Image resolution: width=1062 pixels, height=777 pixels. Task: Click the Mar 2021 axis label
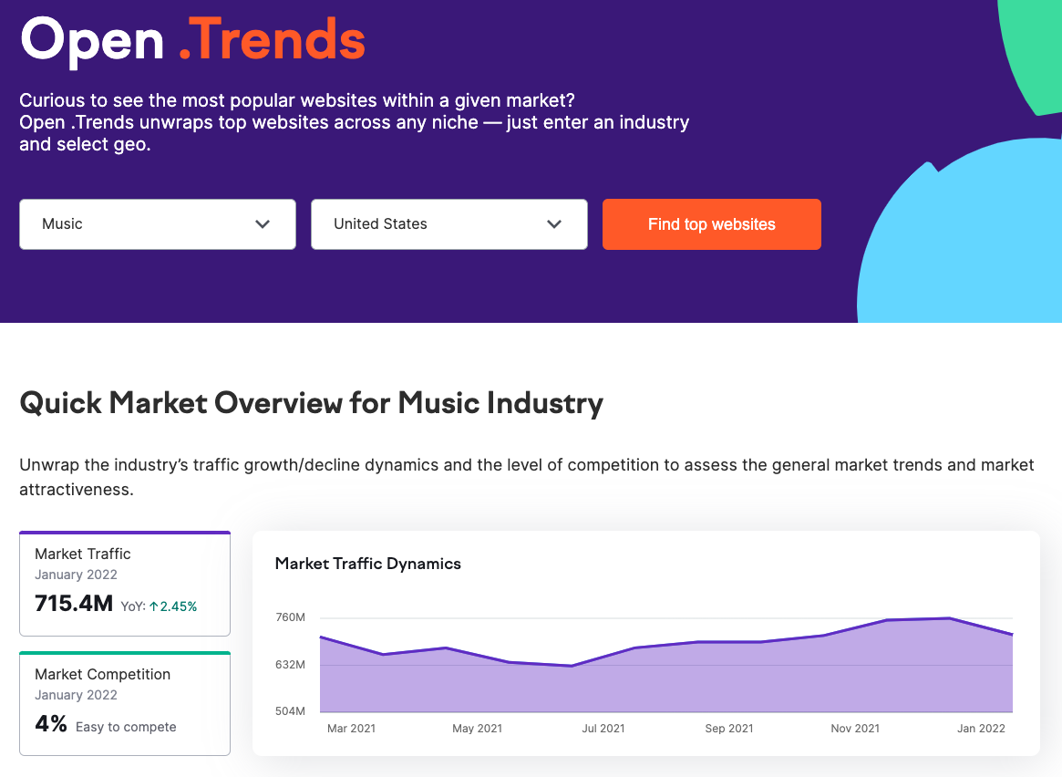coord(351,729)
